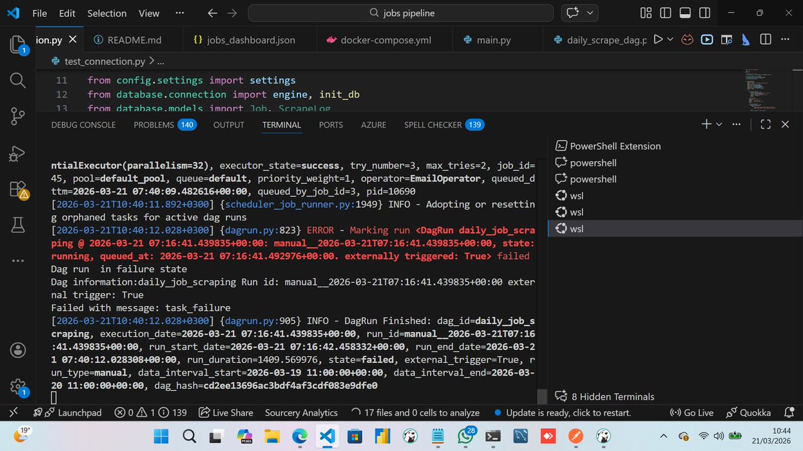Maximize the terminal panel size
803x451 pixels.
(x=766, y=124)
